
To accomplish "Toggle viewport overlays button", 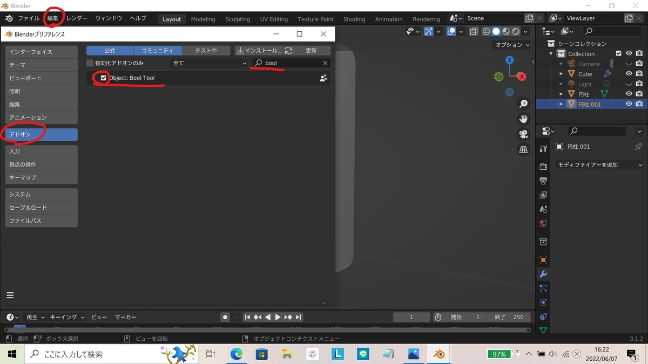I will (x=451, y=32).
